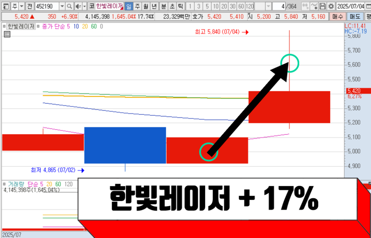
Task: Choose the 30 interval button
Action: click(233, 6)
